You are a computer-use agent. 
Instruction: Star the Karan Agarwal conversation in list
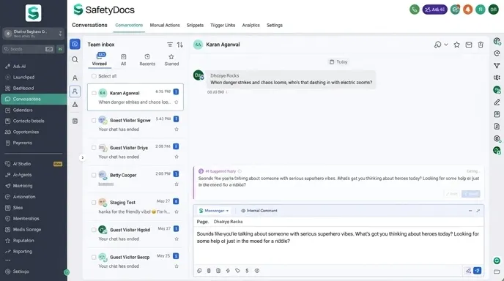[176, 102]
